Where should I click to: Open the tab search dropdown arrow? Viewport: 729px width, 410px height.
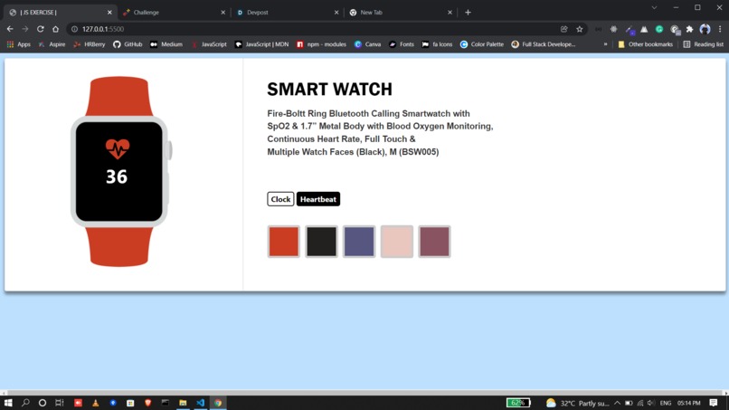coord(654,7)
